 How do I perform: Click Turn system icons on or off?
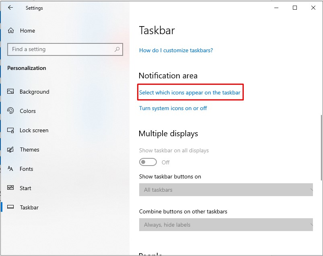pyautogui.click(x=173, y=108)
